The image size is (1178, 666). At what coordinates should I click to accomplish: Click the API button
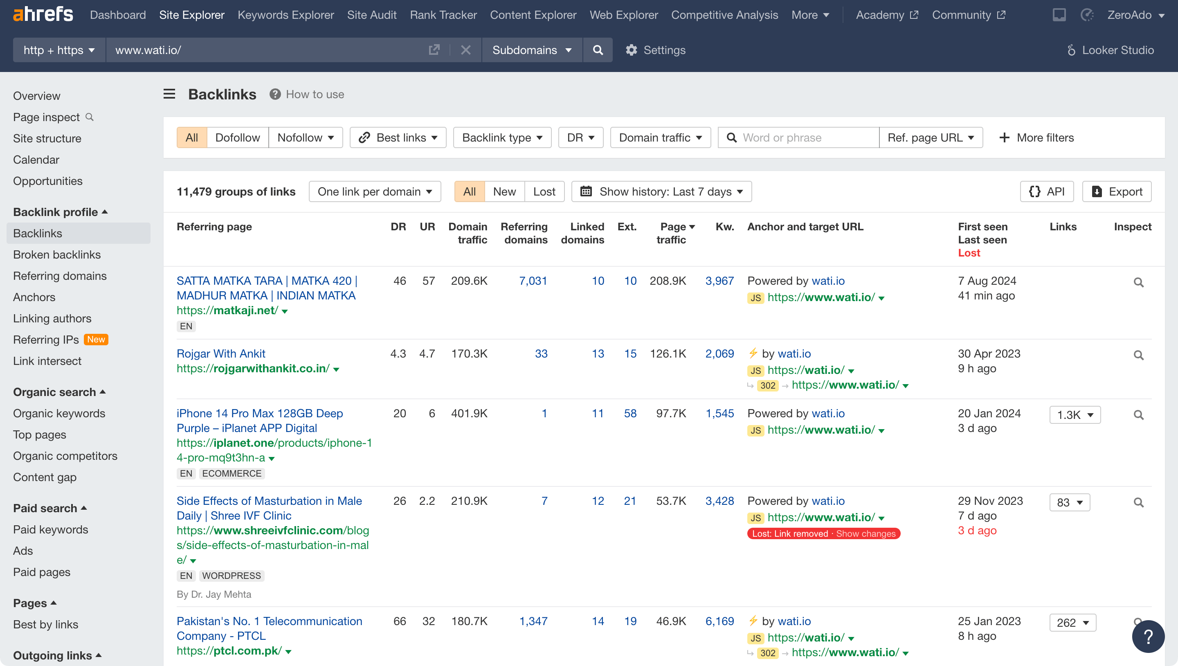coord(1047,191)
